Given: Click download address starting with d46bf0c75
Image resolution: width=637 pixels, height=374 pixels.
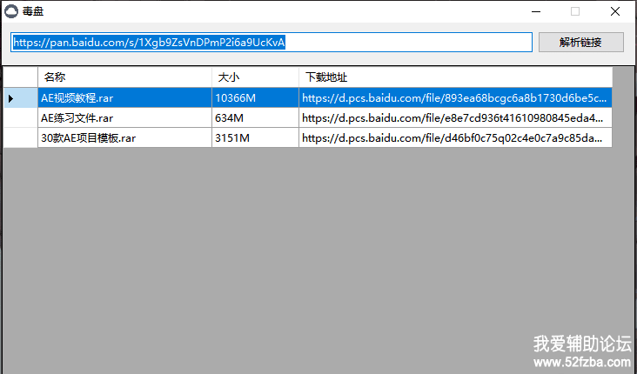Looking at the screenshot, I should 455,138.
